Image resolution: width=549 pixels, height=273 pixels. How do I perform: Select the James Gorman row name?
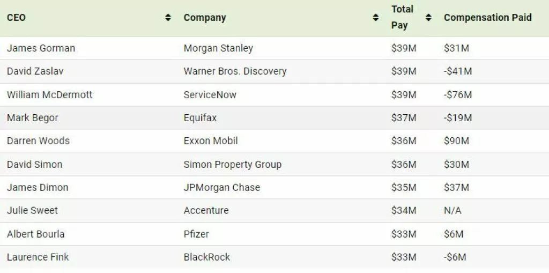pos(41,48)
